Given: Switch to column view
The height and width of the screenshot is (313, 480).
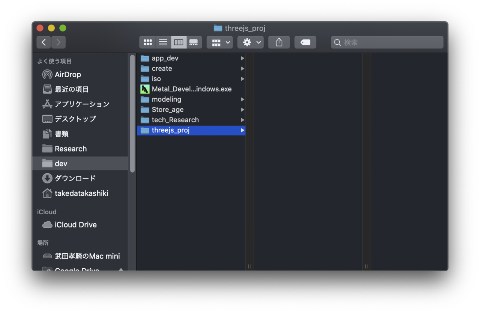Looking at the screenshot, I should [178, 42].
